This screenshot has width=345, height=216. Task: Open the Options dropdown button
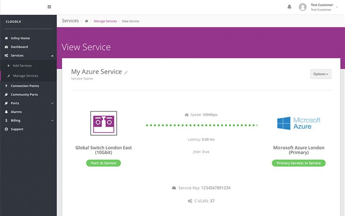320,74
